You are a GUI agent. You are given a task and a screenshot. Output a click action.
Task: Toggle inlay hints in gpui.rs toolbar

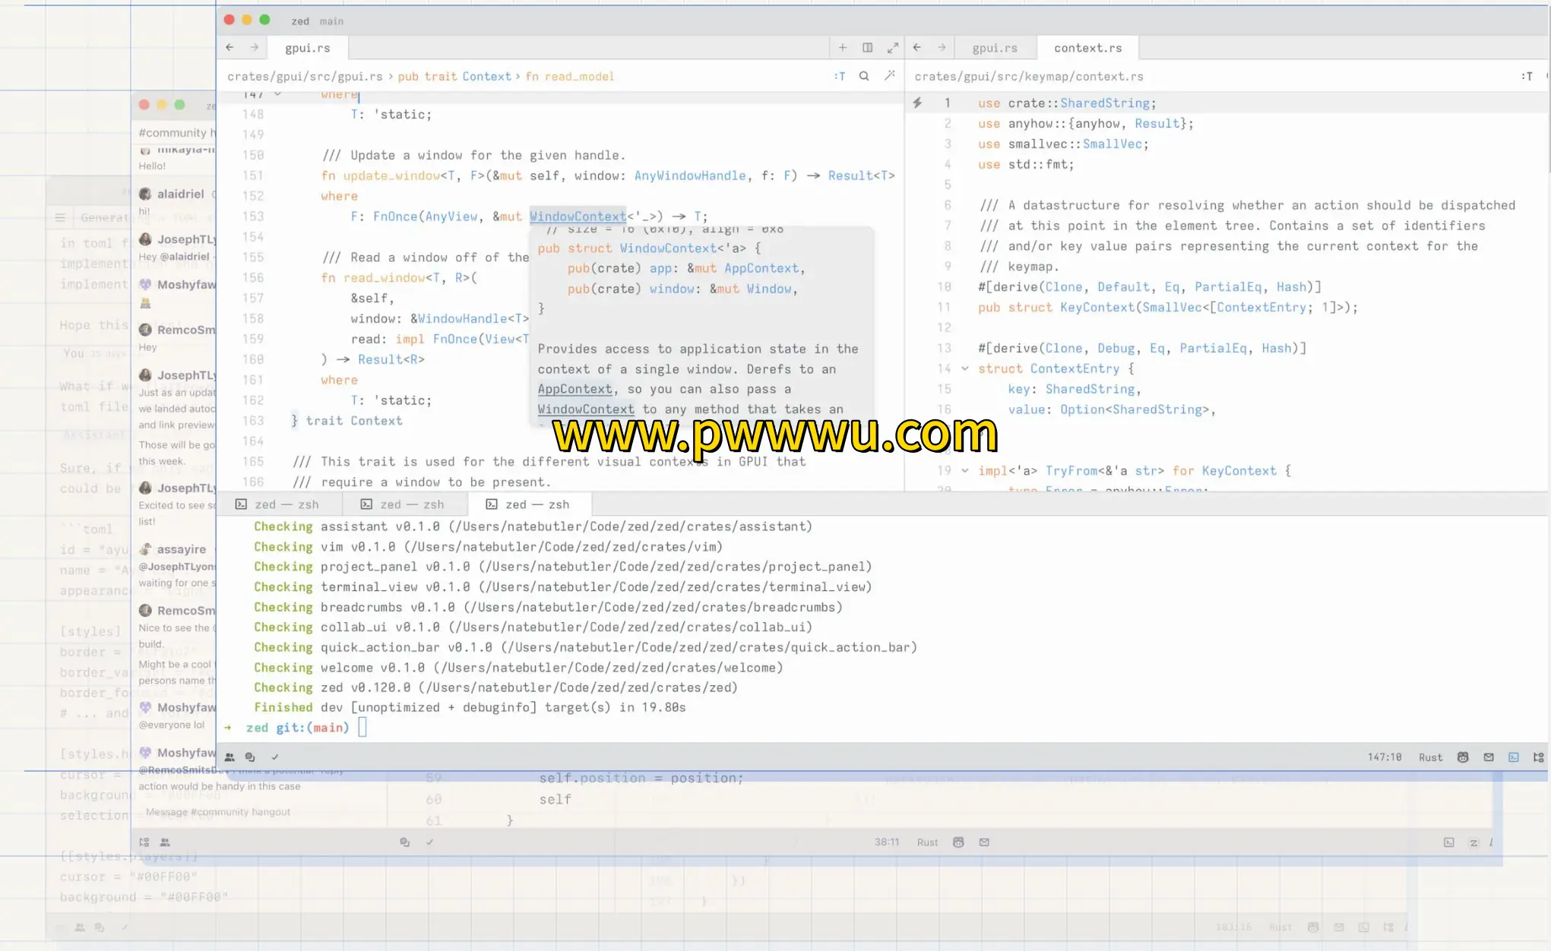840,76
